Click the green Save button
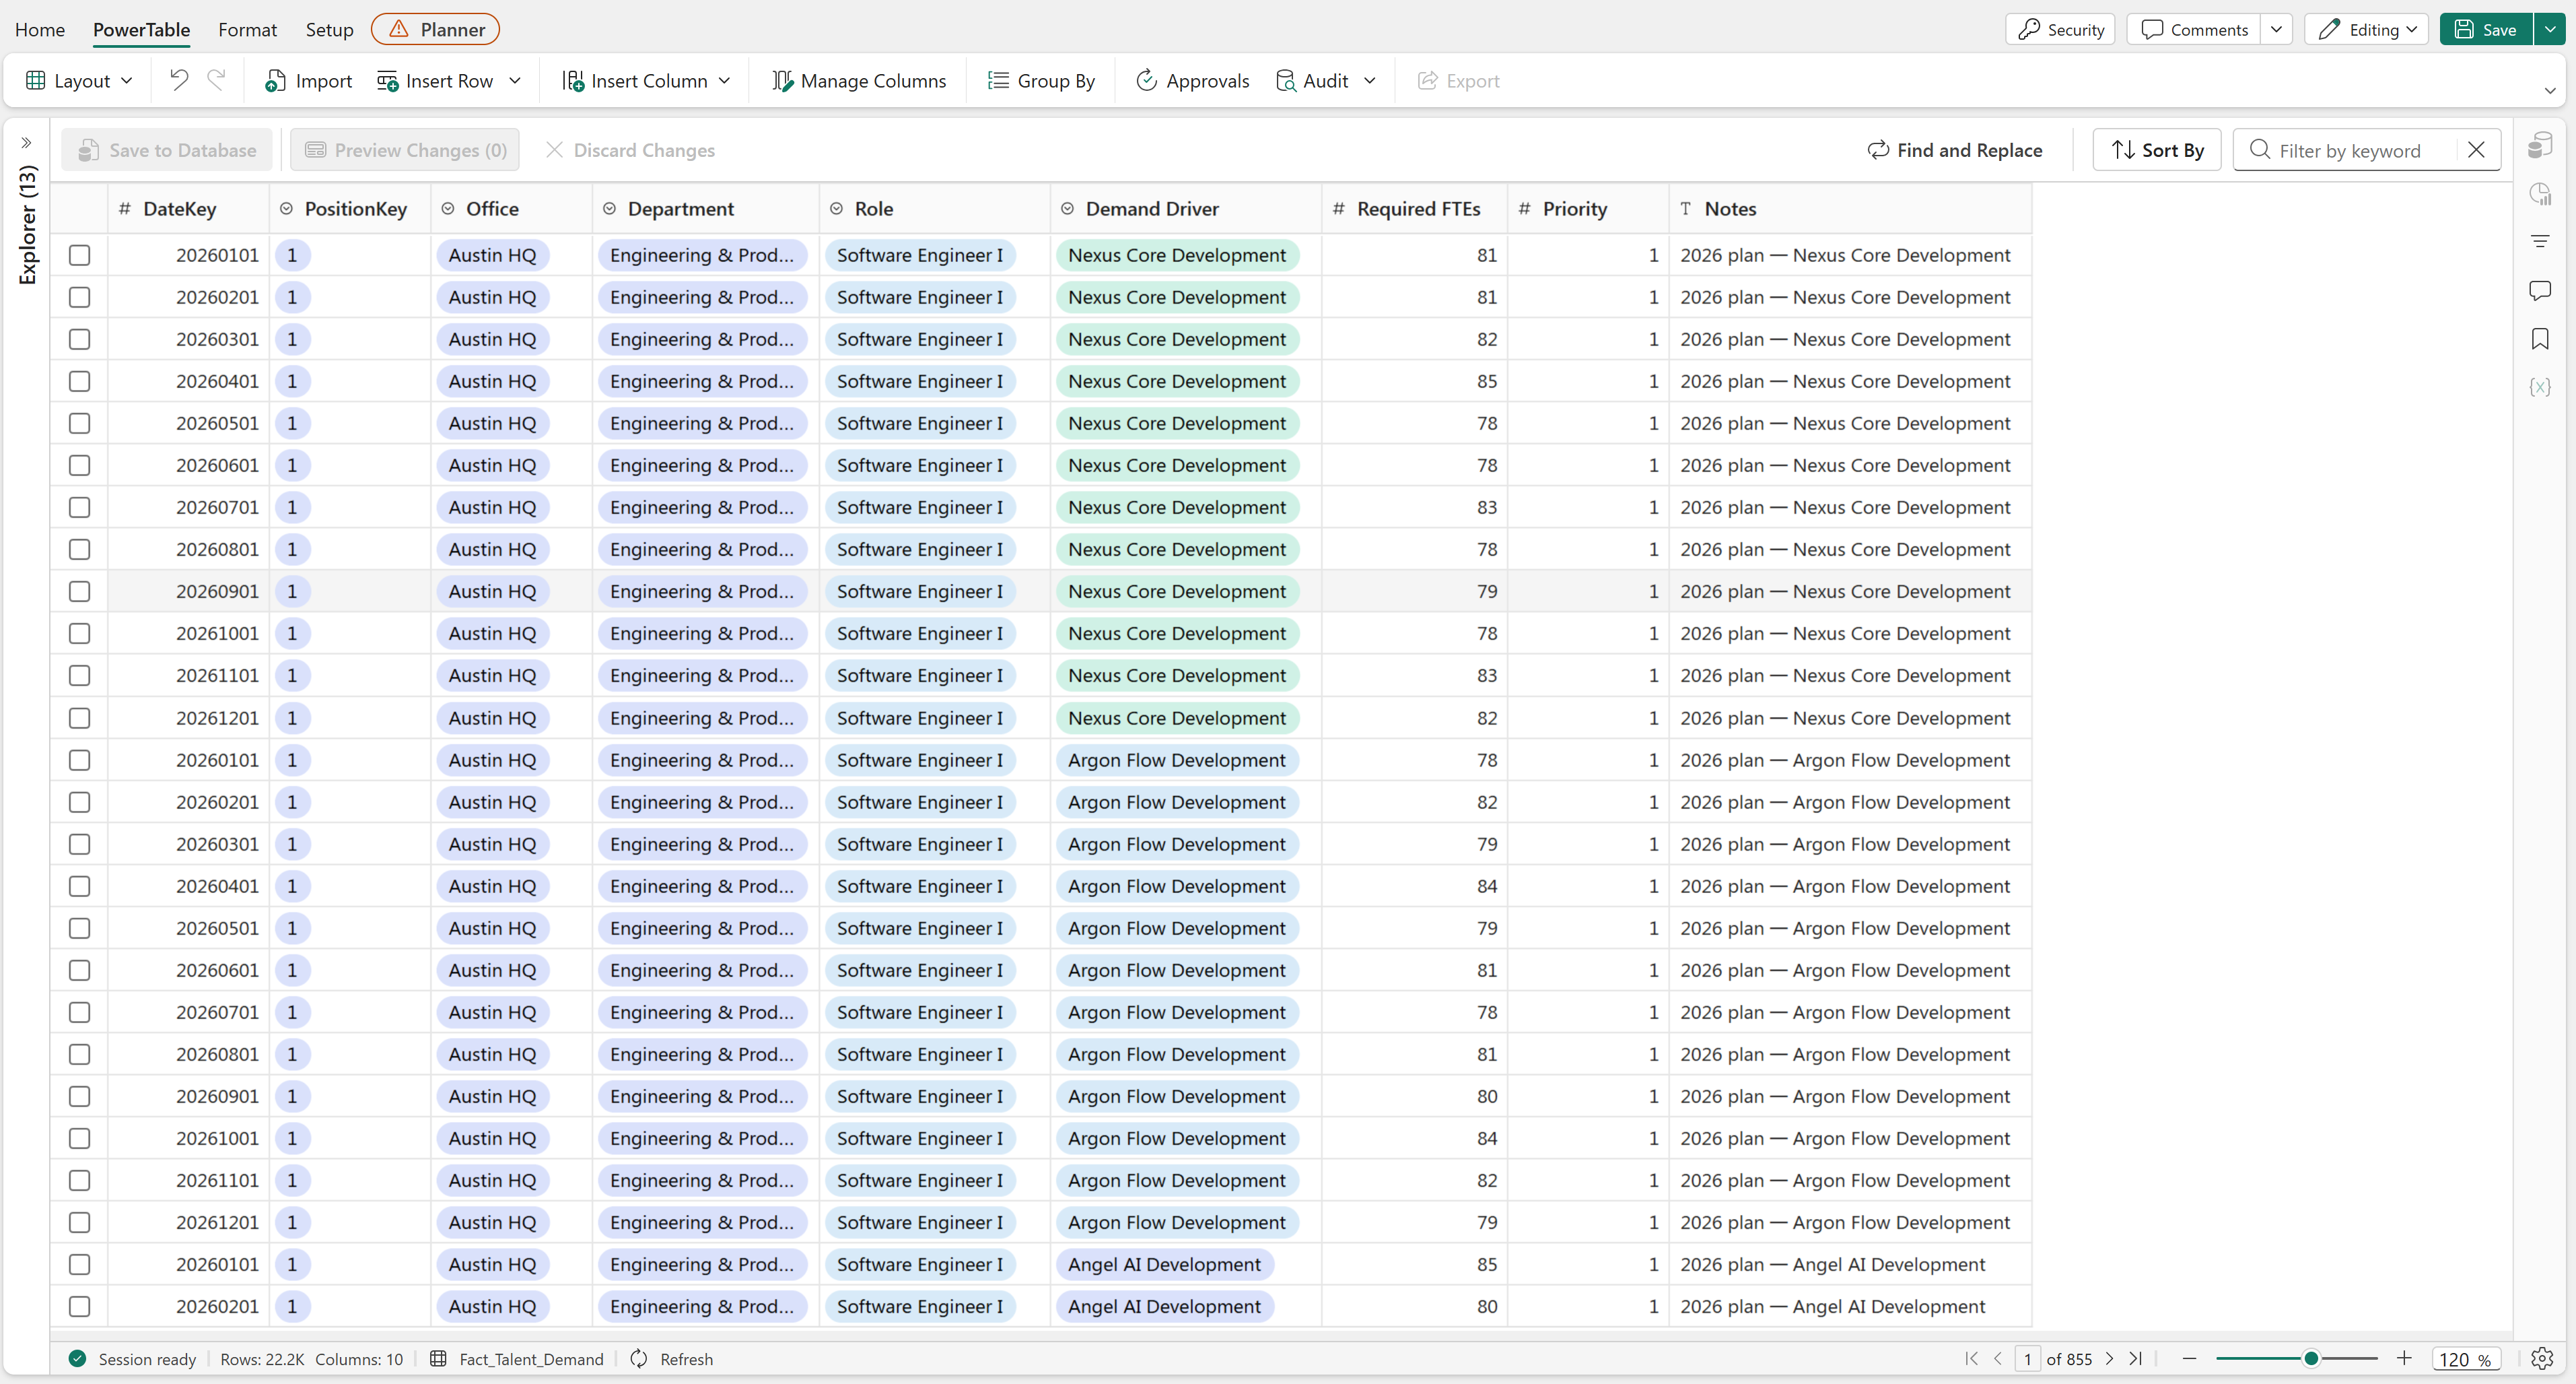2576x1384 pixels. coord(2486,29)
